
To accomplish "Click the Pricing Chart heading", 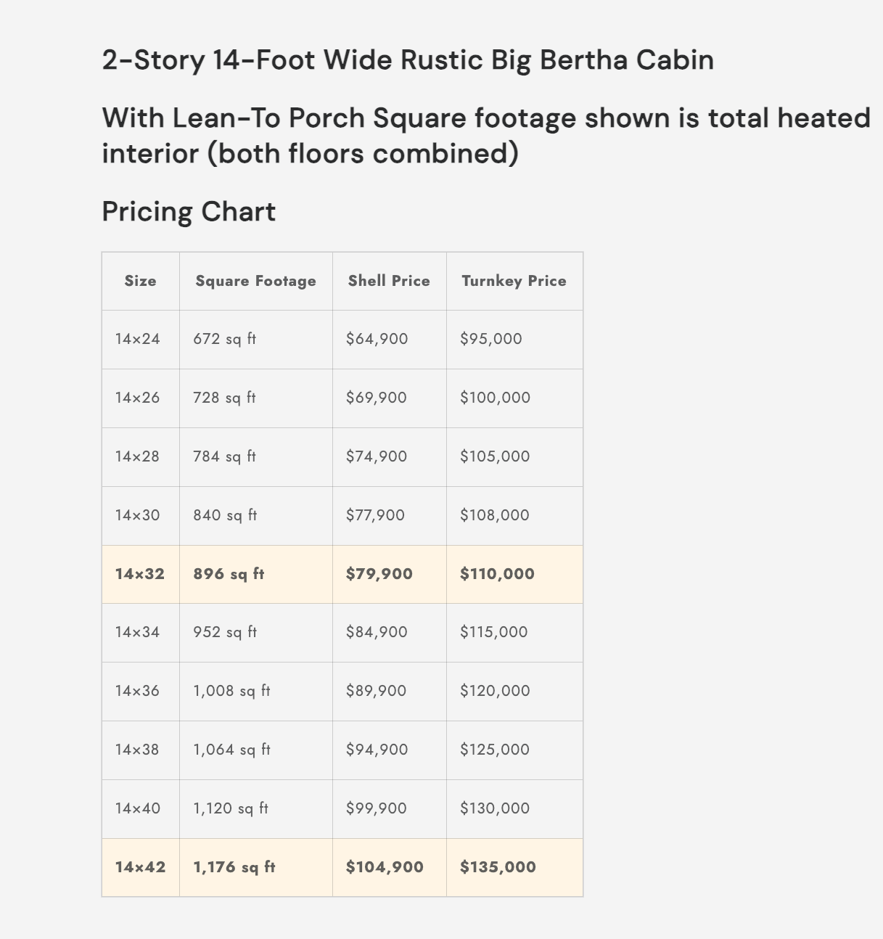I will point(189,211).
